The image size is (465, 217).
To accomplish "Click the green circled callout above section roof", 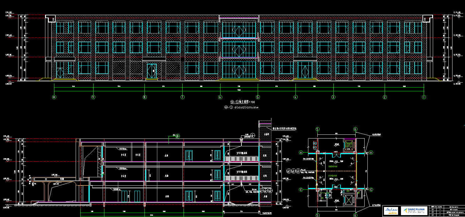I will click(x=178, y=135).
